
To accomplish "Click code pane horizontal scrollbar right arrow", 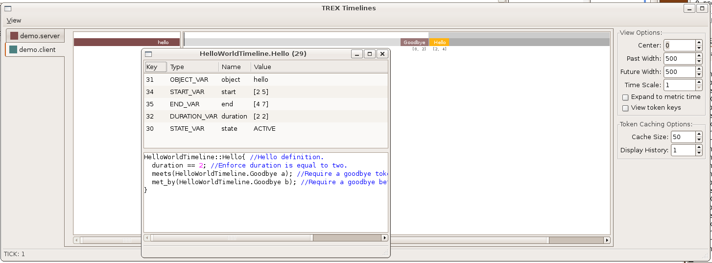I will (x=384, y=238).
